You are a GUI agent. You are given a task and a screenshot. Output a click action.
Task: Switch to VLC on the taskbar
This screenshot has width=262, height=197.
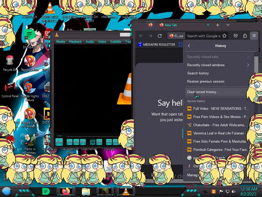point(126,191)
